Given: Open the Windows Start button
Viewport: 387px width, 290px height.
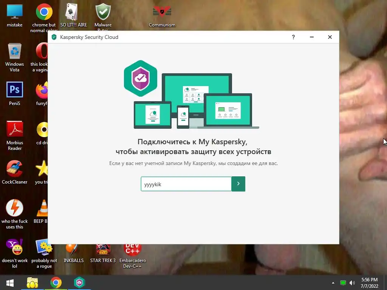Looking at the screenshot, I should coord(10,283).
